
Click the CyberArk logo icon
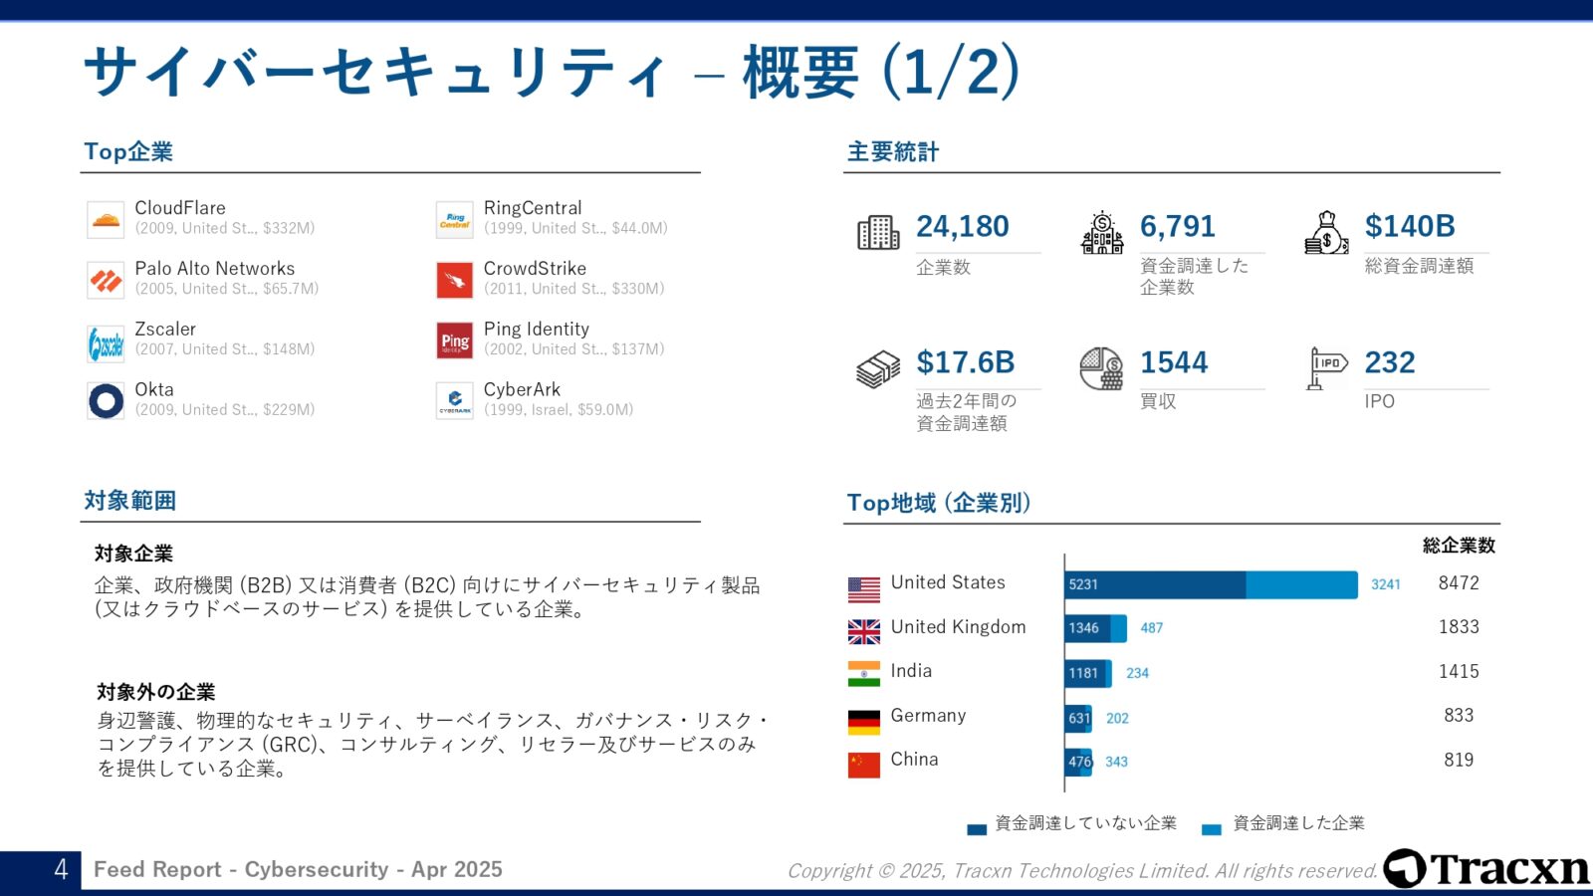[x=455, y=401]
